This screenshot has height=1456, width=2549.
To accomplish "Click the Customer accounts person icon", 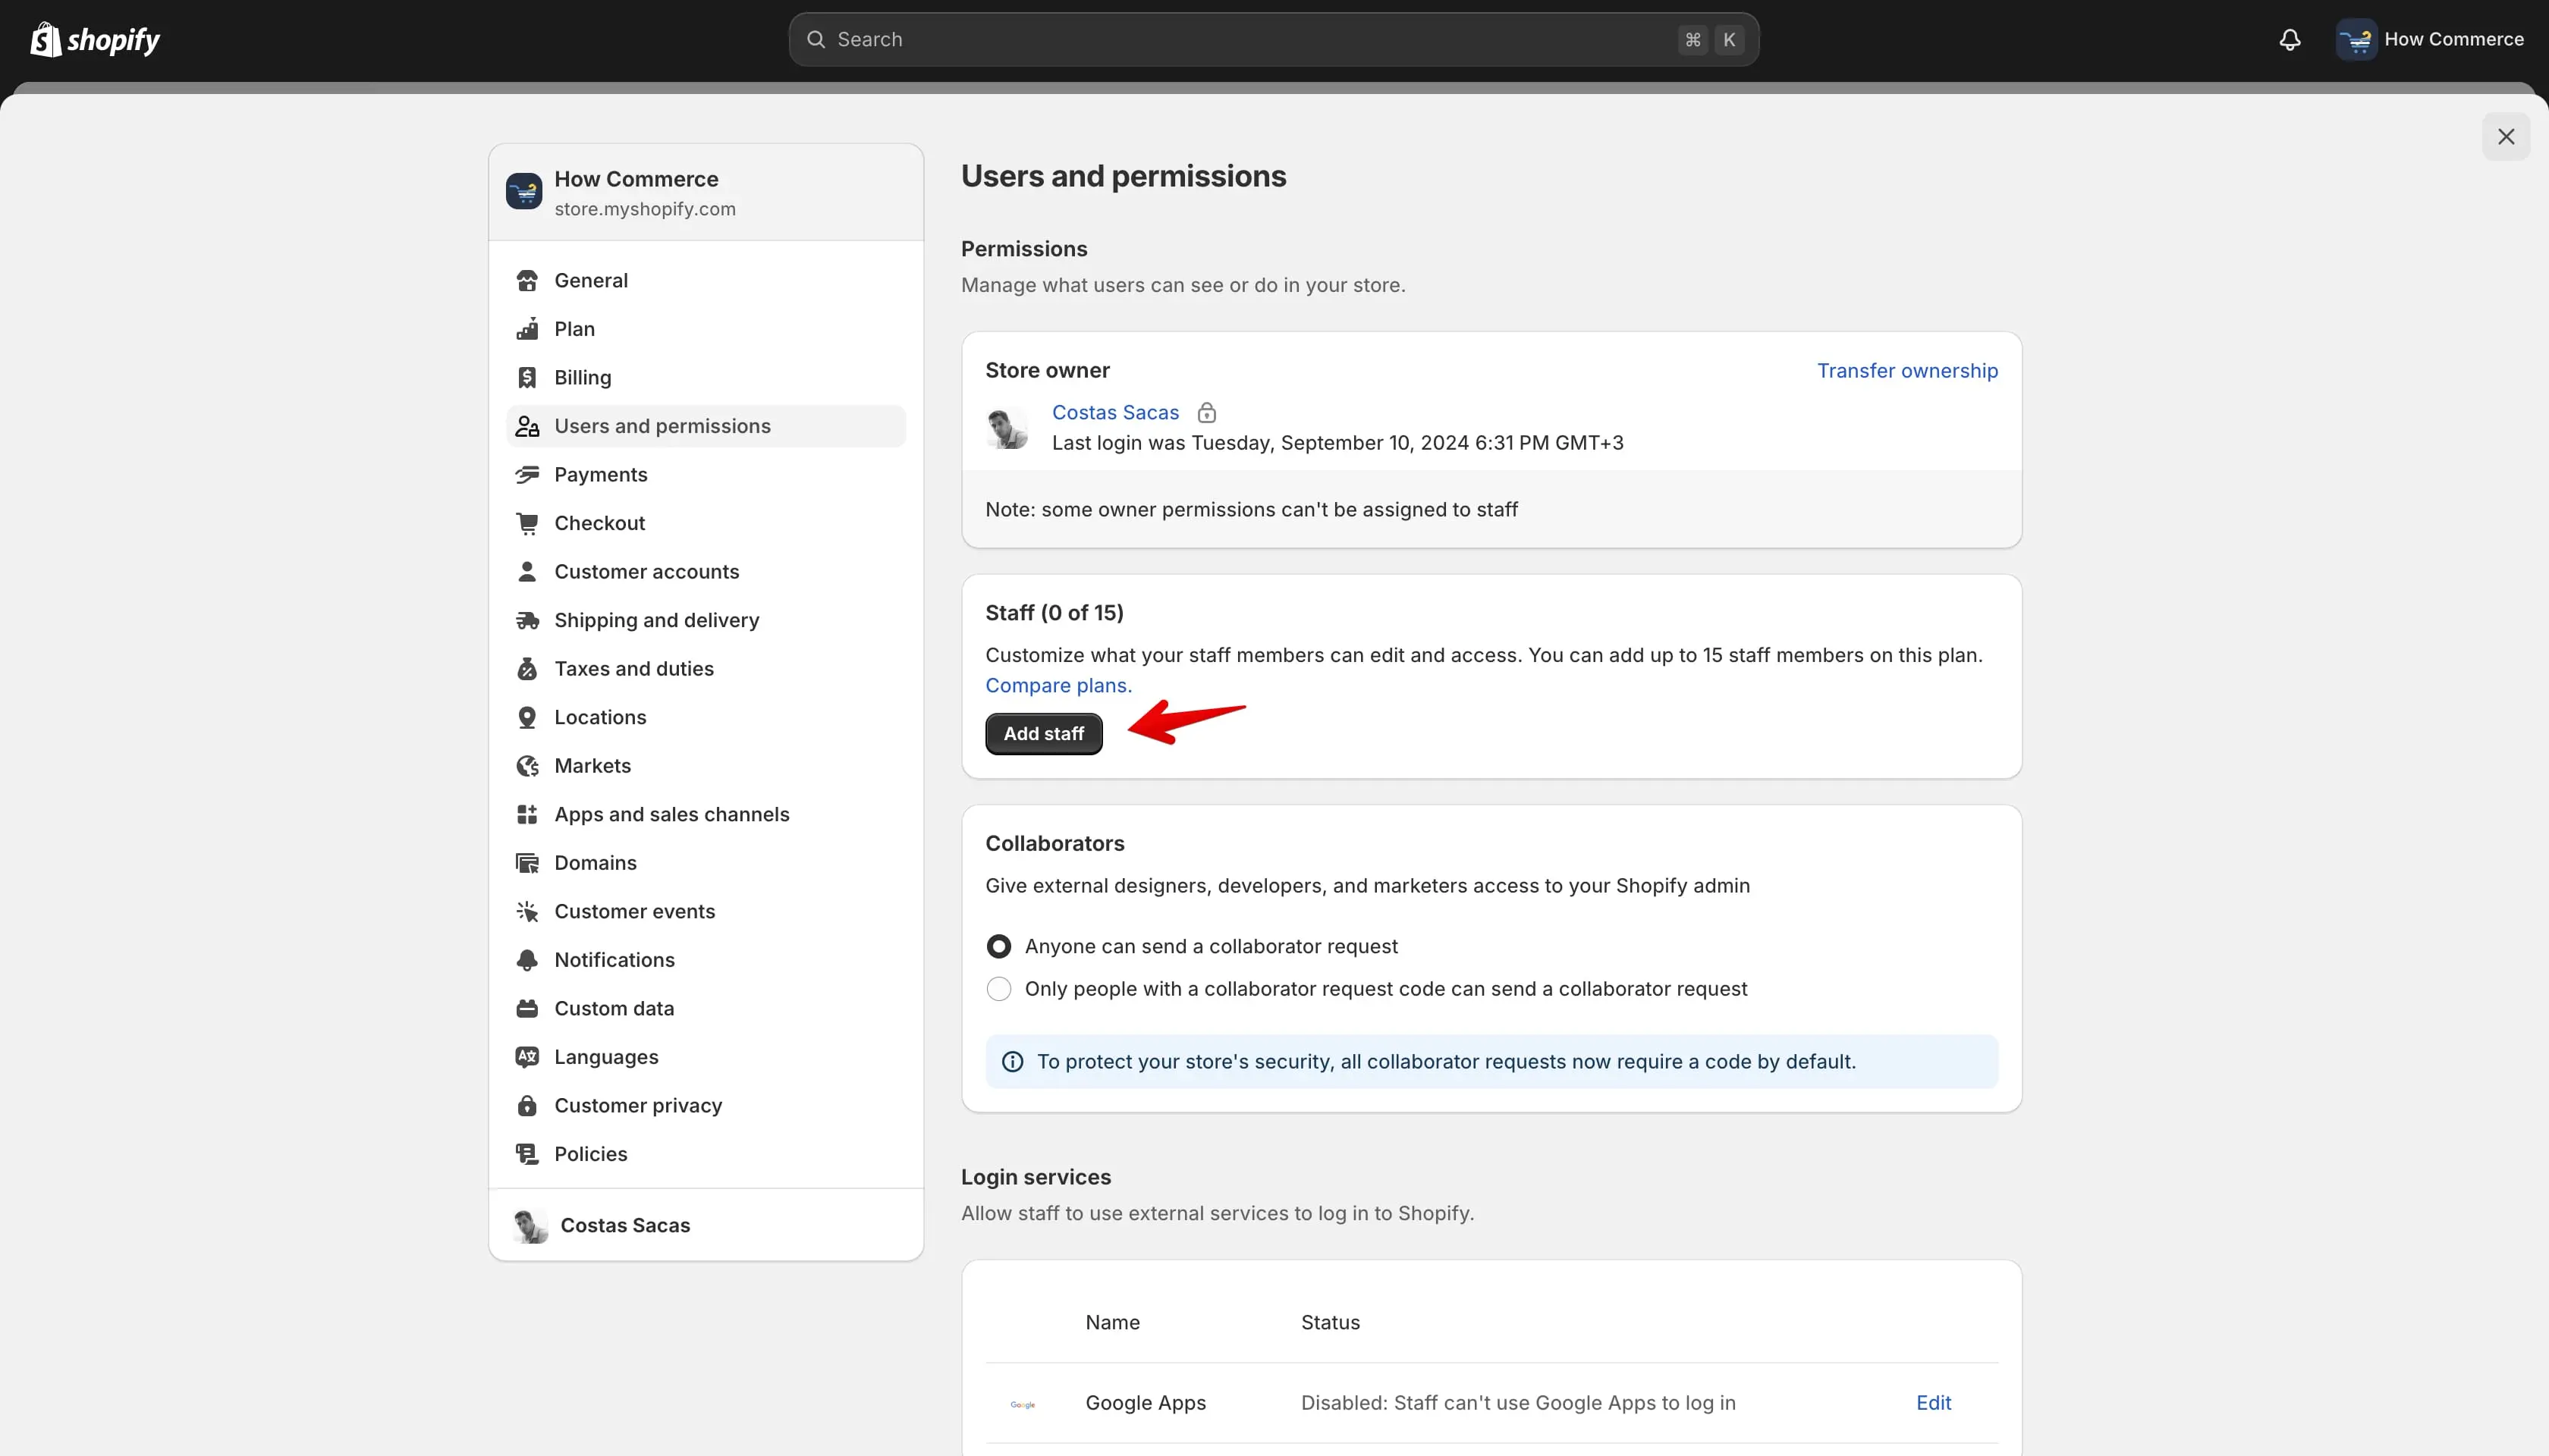I will coord(527,572).
